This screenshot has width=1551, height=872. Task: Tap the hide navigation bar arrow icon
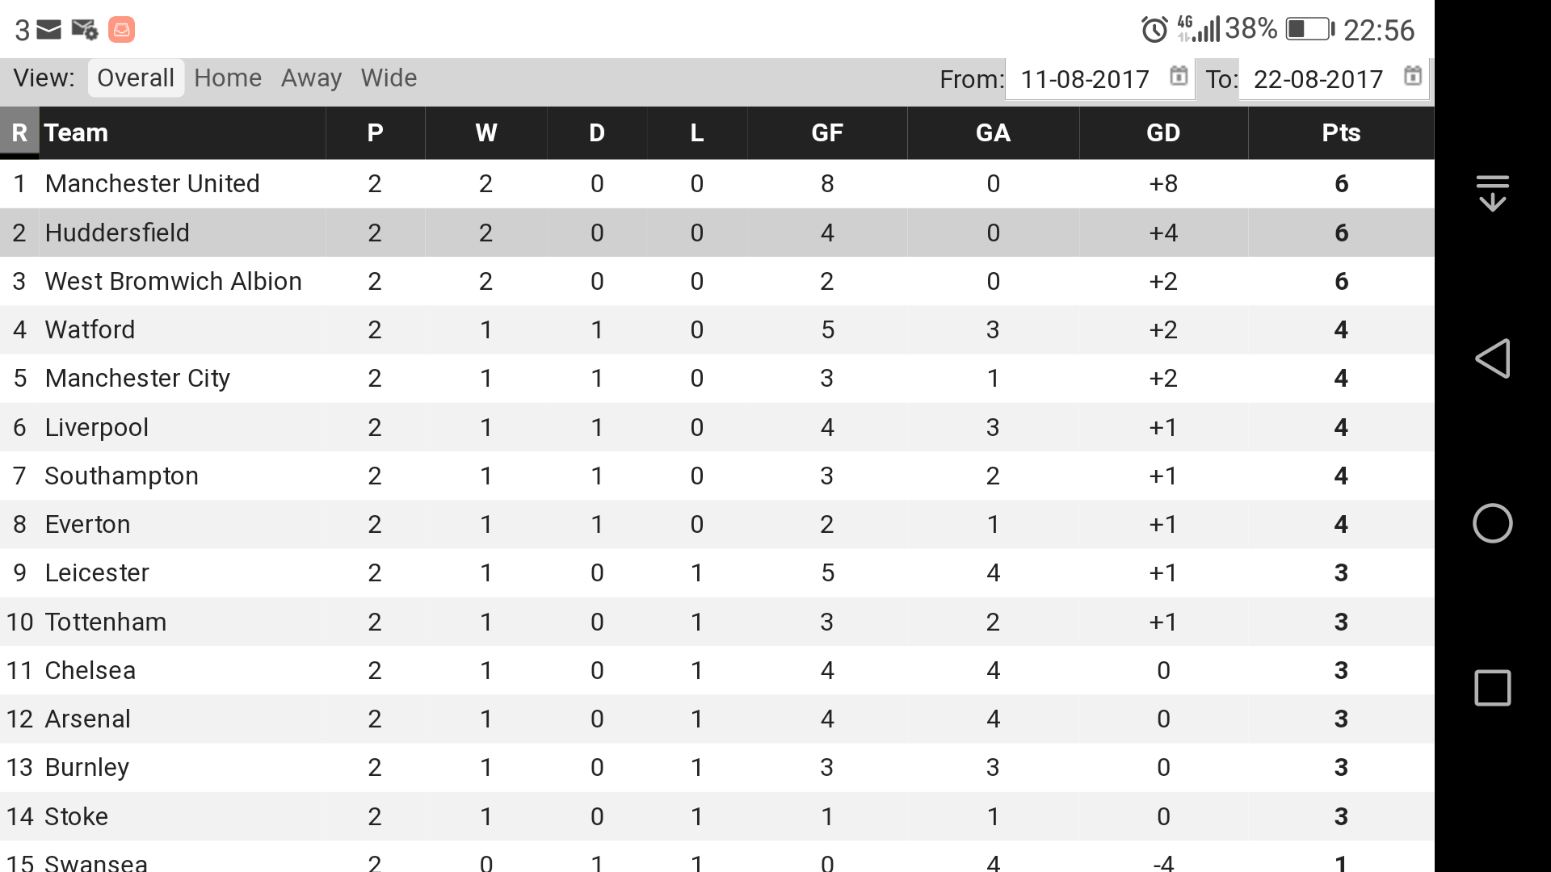(1492, 194)
